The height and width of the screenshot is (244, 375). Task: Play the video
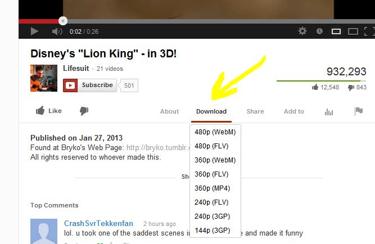pyautogui.click(x=34, y=31)
